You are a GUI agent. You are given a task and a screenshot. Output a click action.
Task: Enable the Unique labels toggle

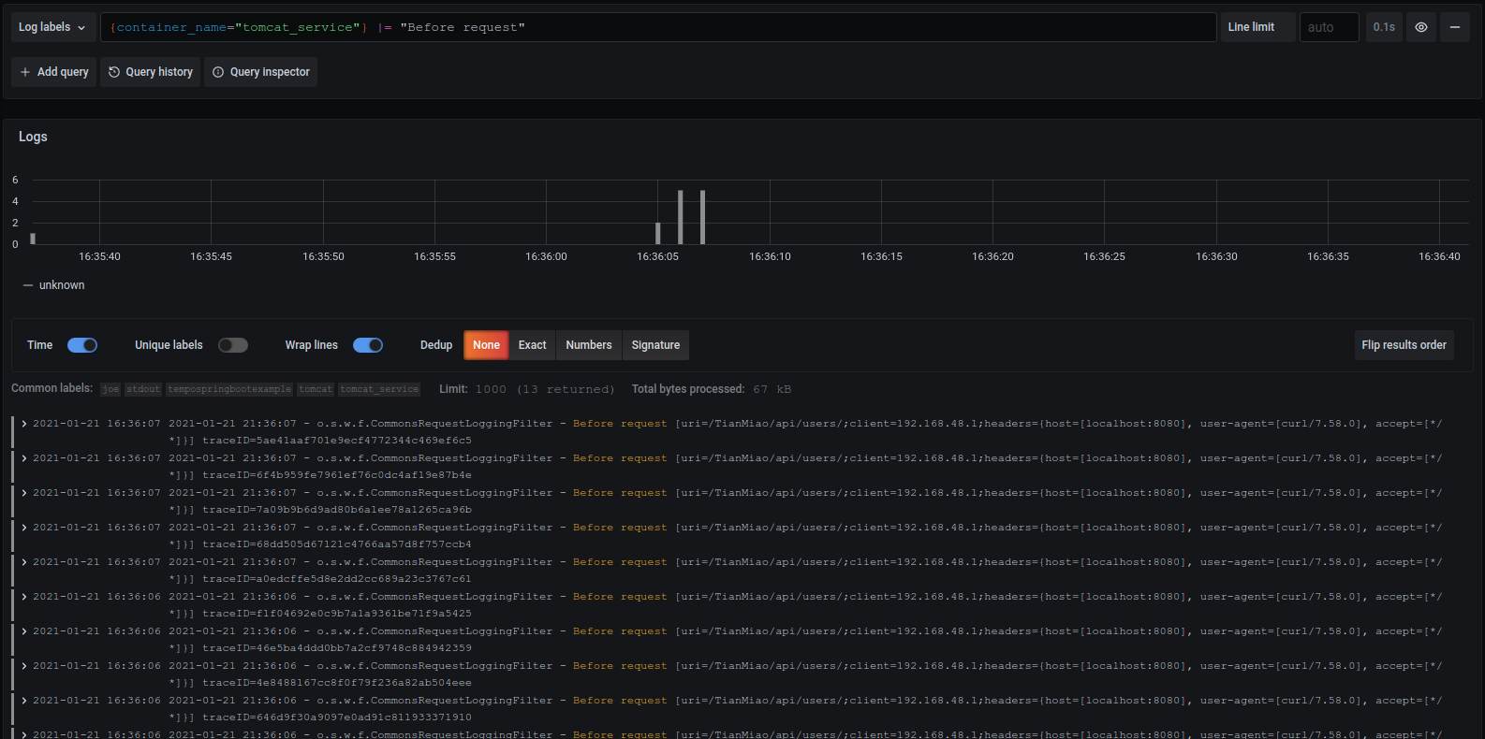[233, 345]
